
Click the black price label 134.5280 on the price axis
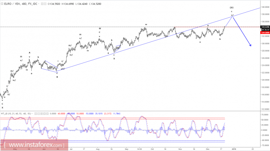point(265,27)
